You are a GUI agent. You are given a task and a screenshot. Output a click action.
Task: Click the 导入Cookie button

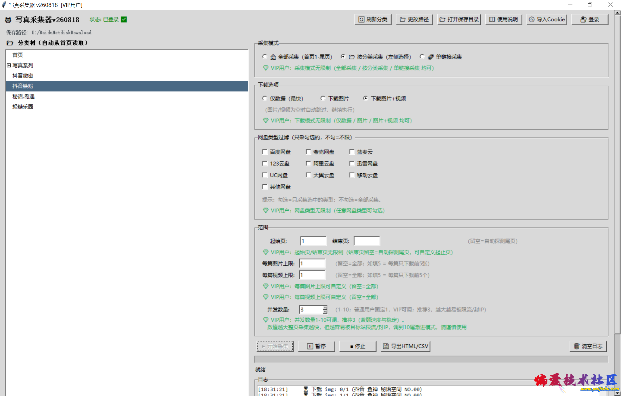point(547,20)
